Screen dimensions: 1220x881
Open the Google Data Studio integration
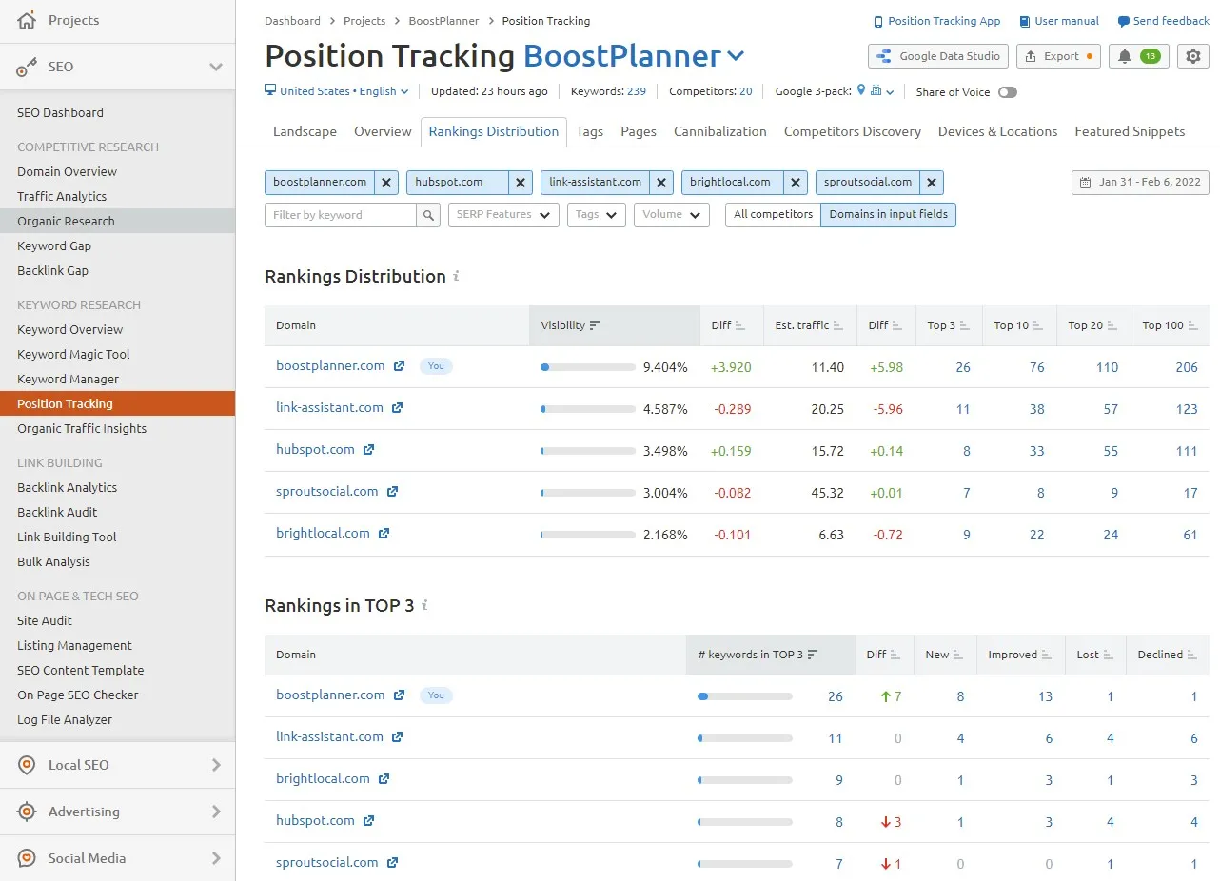click(x=937, y=56)
